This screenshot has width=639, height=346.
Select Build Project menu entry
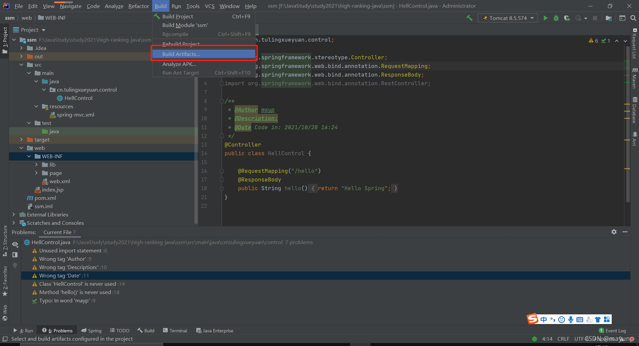click(x=204, y=16)
